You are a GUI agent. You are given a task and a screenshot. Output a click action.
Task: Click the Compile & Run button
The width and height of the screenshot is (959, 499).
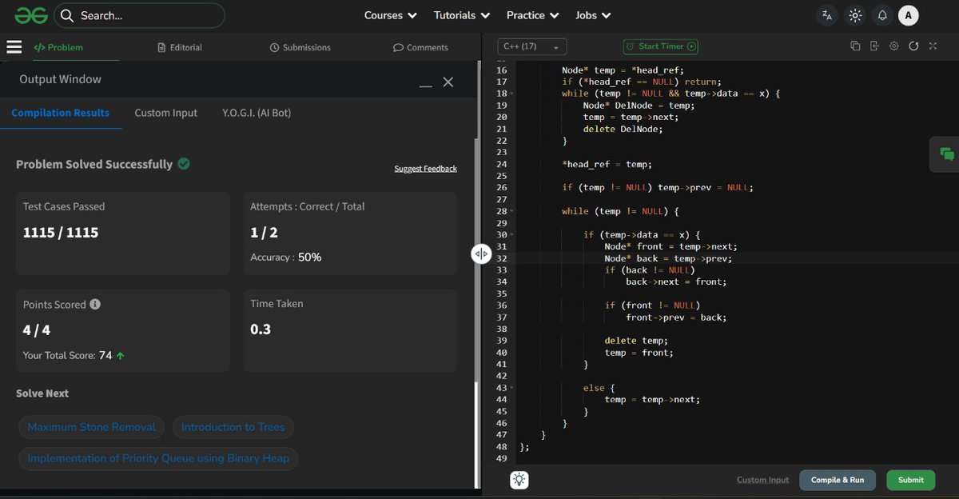[838, 480]
